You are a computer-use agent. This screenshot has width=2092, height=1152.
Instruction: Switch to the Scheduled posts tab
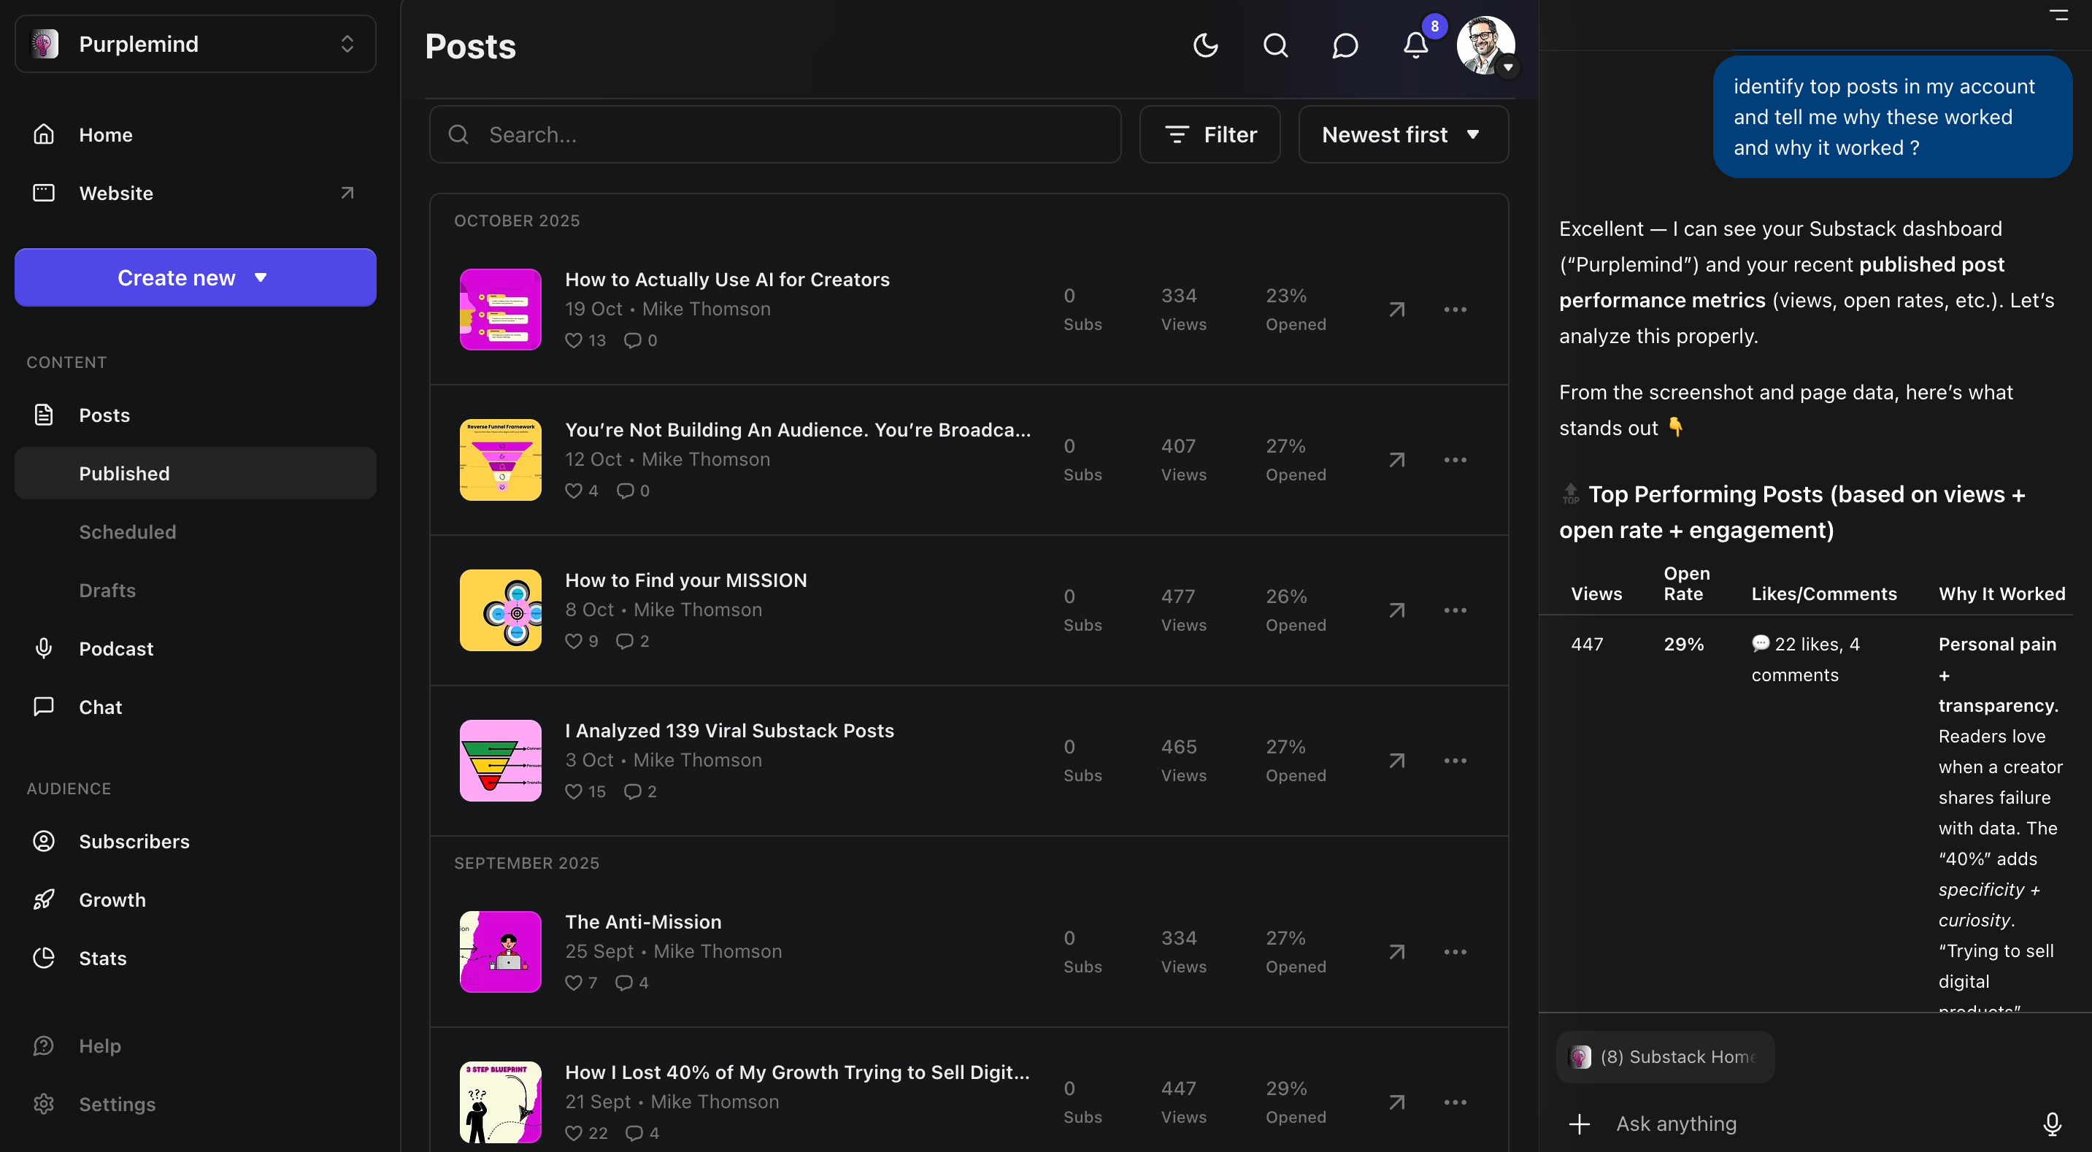pos(128,532)
